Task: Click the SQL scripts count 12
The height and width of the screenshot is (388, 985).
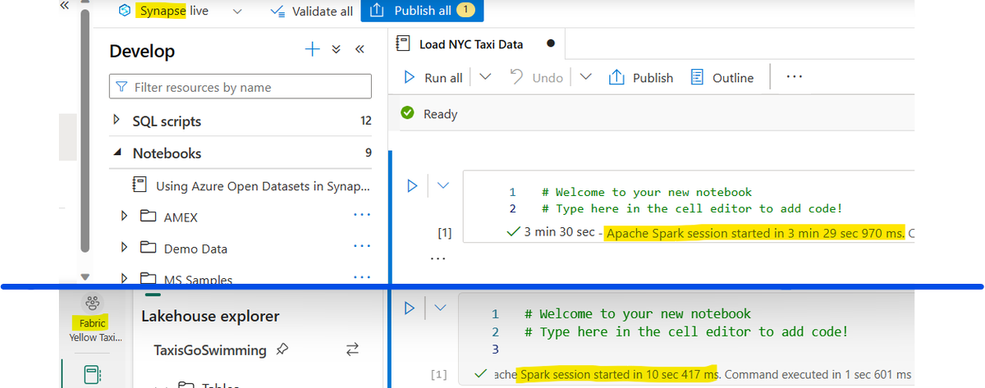Action: (366, 121)
